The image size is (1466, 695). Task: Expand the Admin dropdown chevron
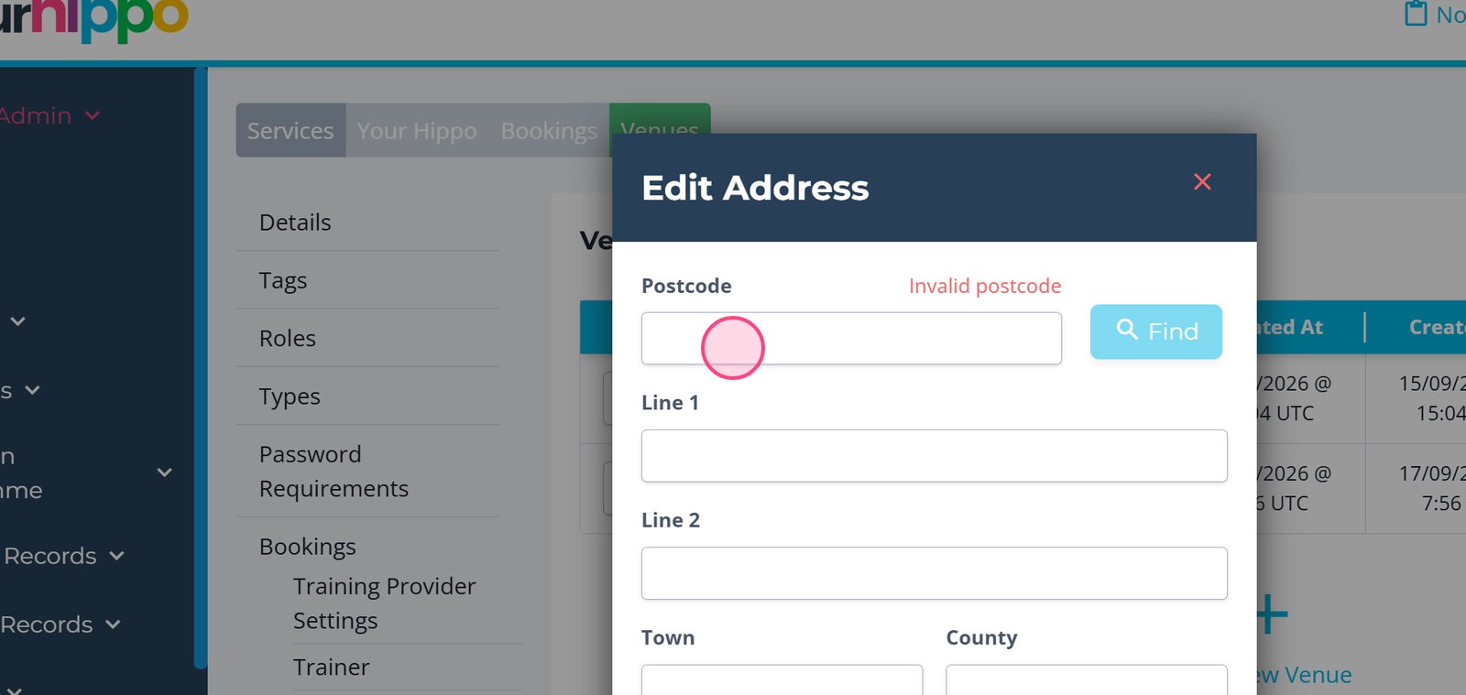pyautogui.click(x=93, y=116)
